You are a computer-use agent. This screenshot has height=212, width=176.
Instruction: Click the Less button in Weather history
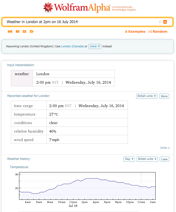(164, 159)
